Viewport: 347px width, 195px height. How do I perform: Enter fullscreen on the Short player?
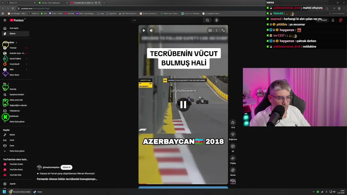click(x=223, y=30)
